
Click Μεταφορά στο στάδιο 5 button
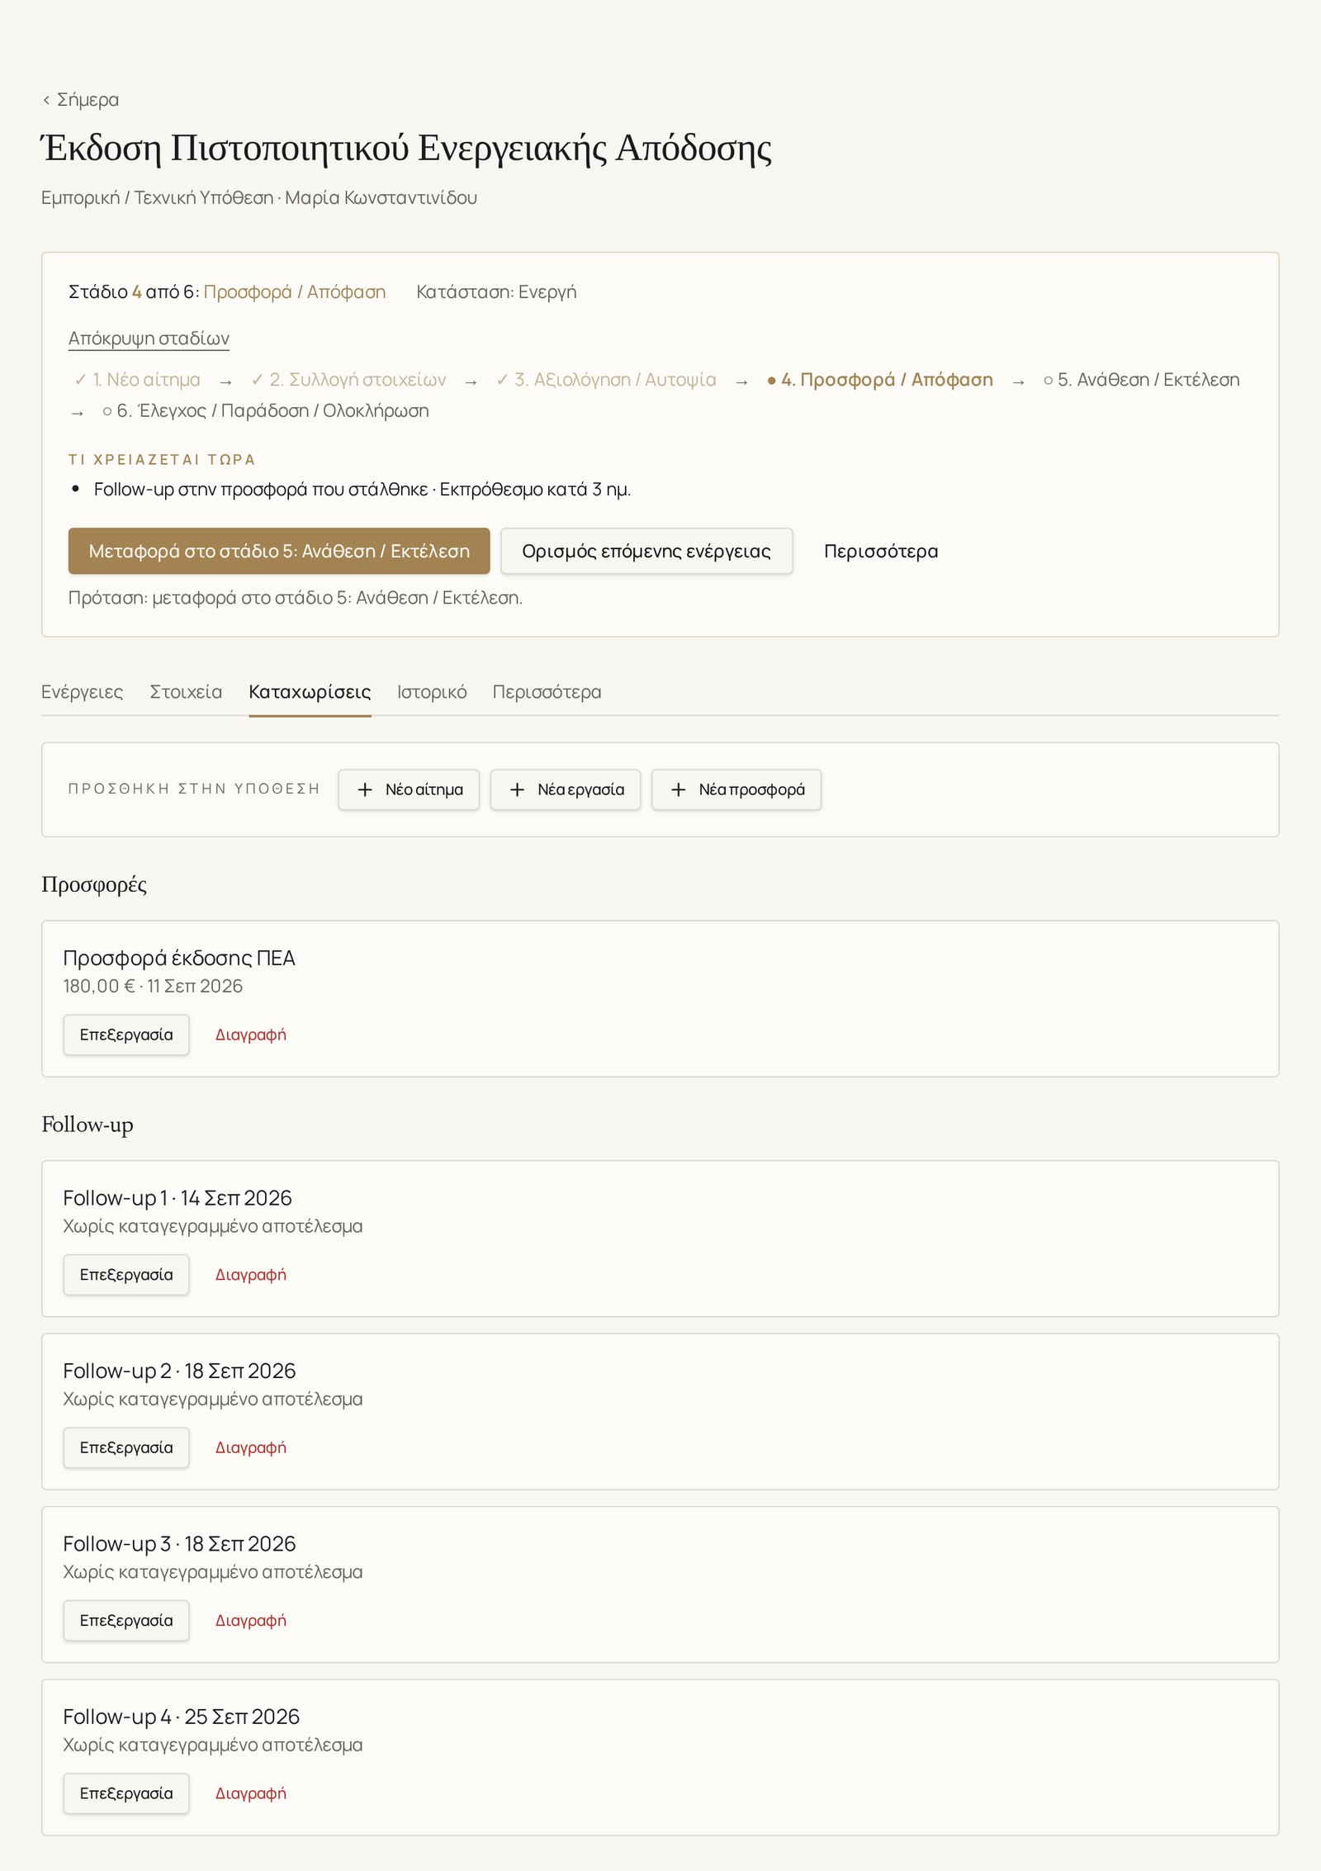tap(279, 551)
